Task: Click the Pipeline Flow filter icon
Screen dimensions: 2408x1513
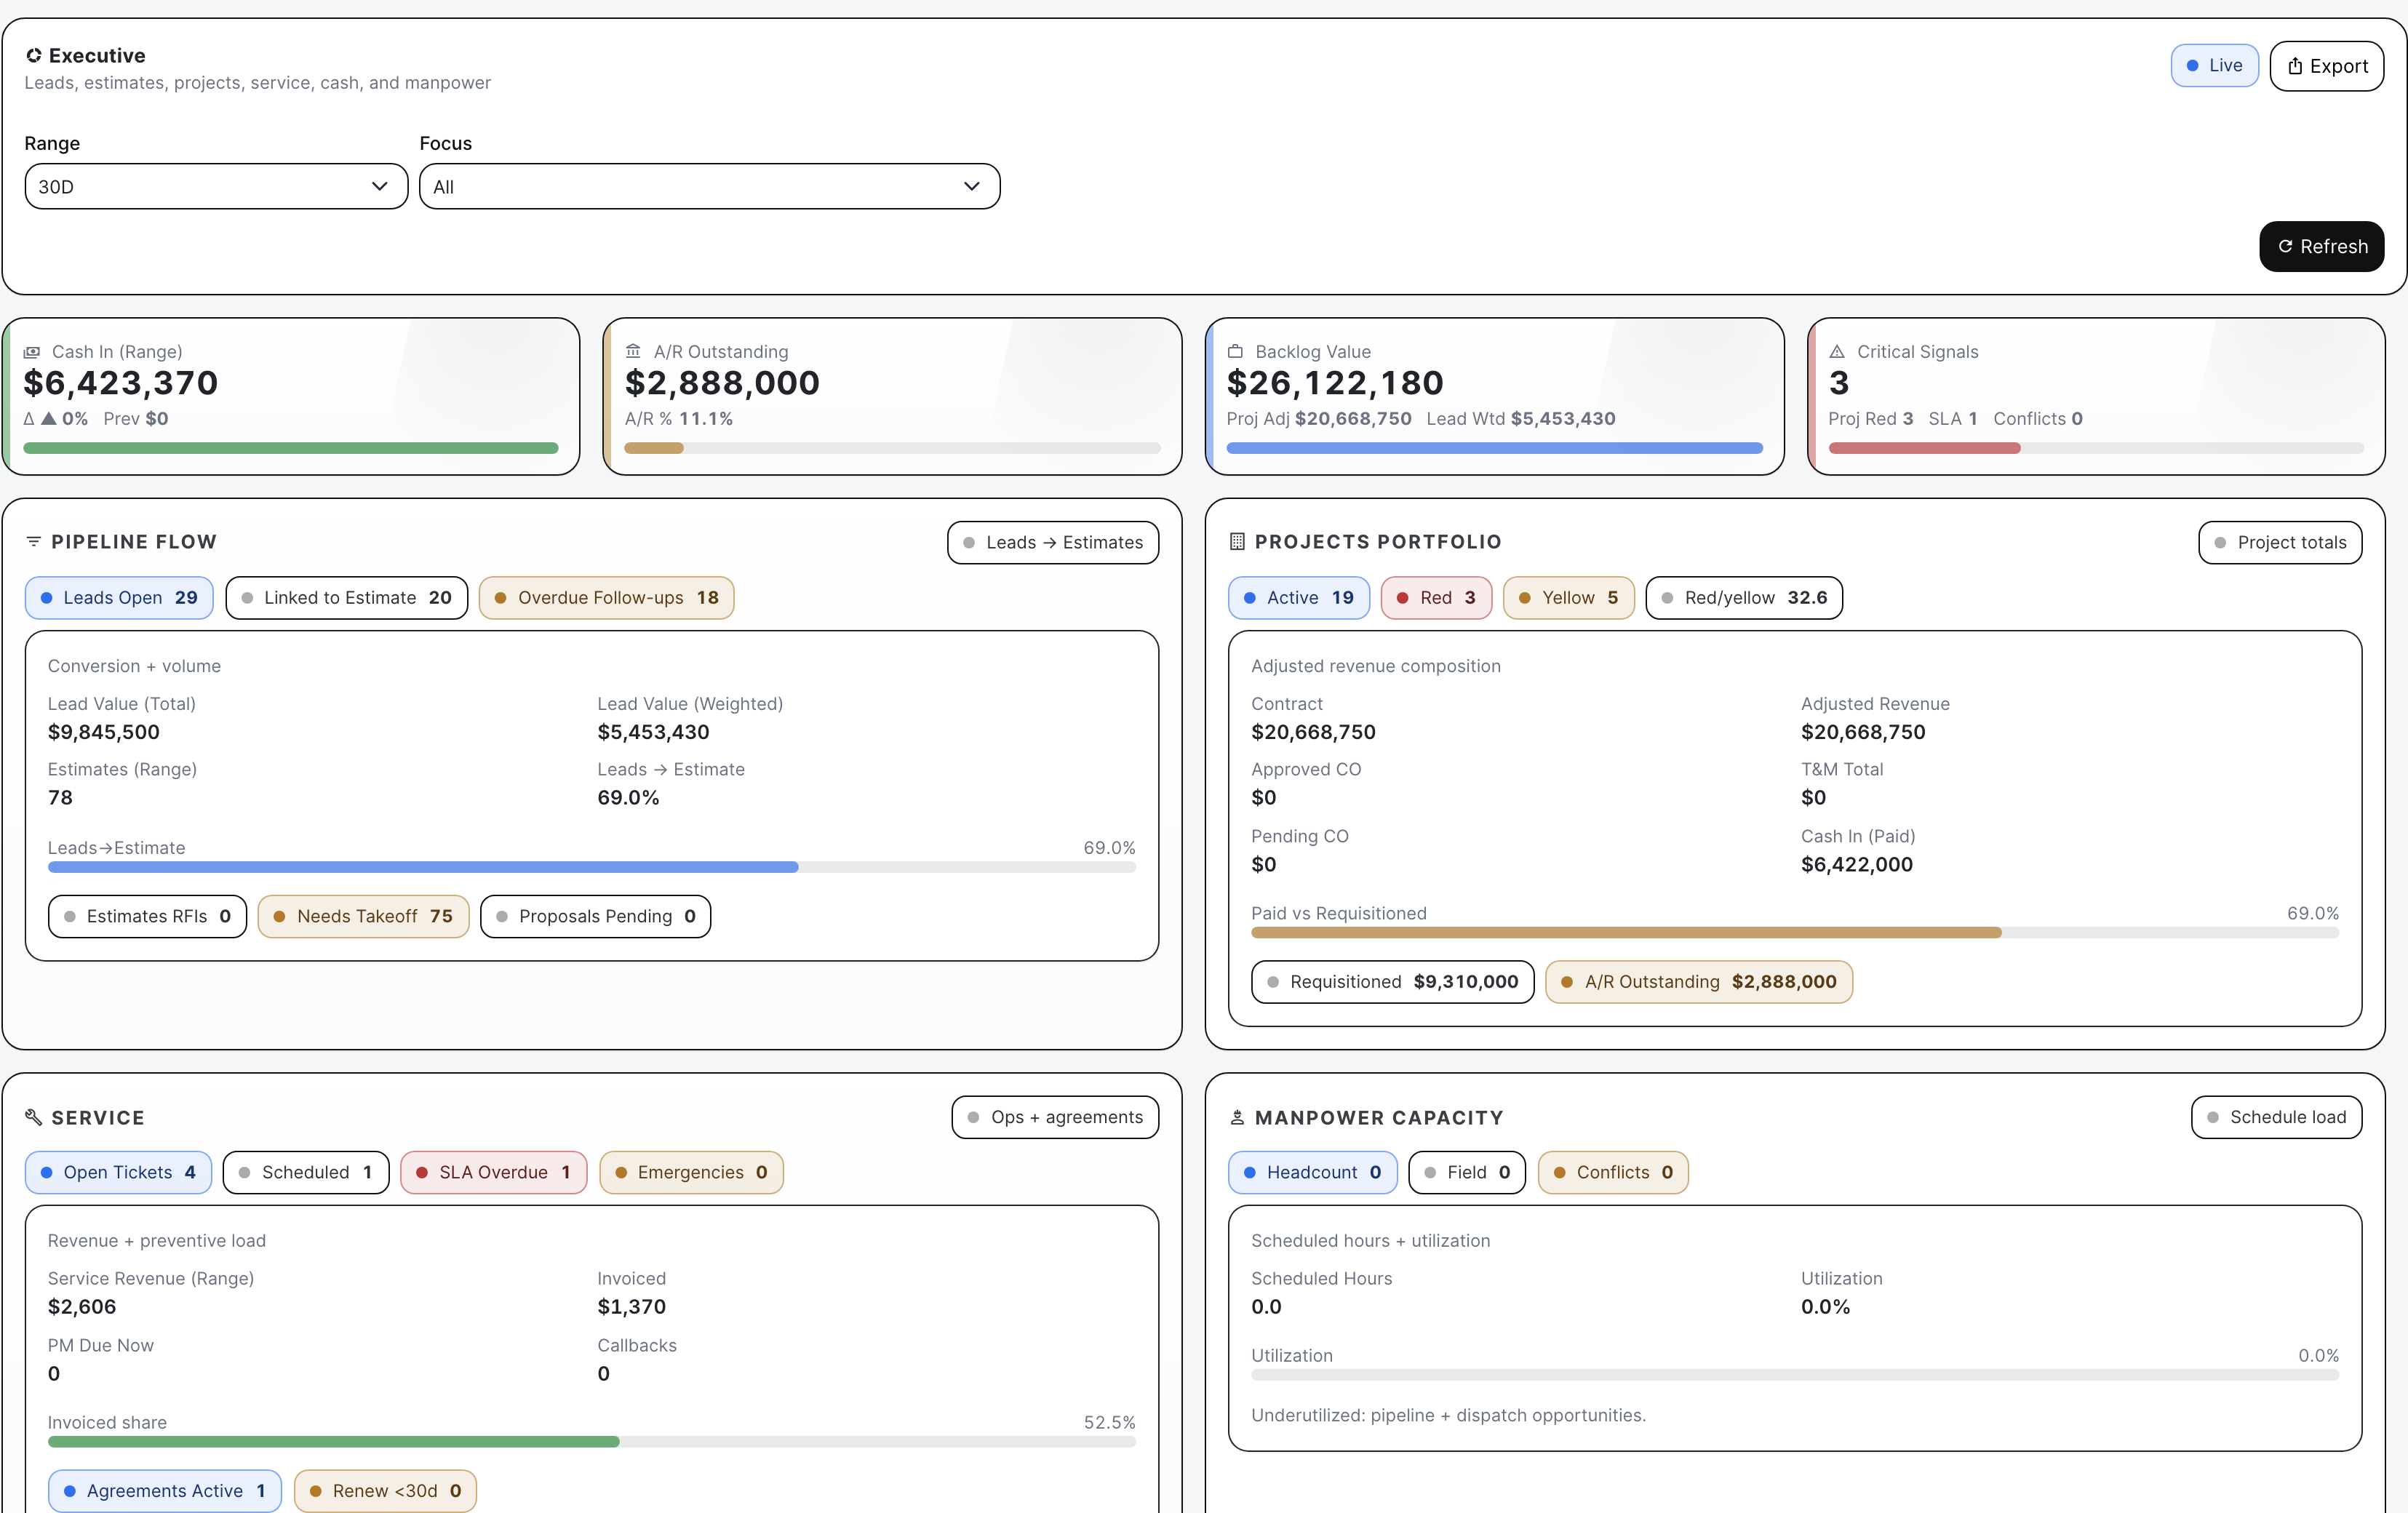Action: click(34, 541)
